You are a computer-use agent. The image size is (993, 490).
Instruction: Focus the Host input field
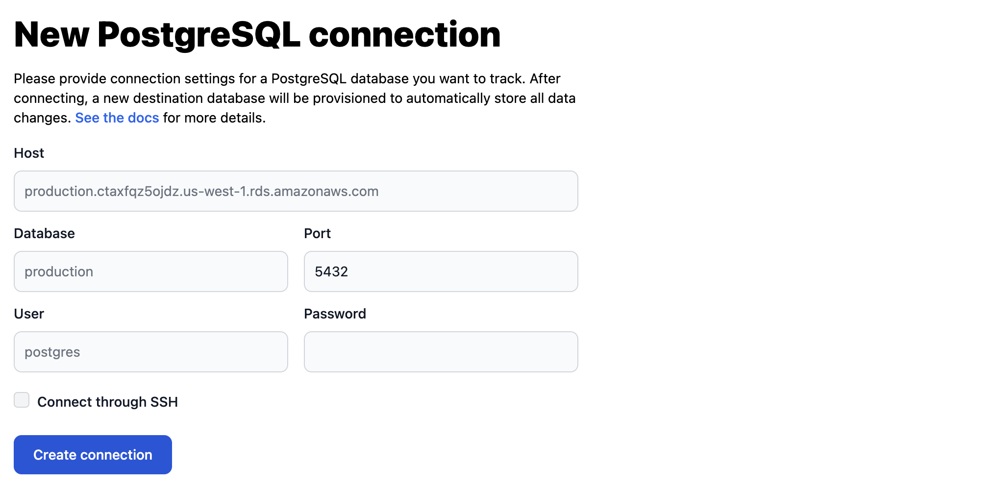coord(296,191)
